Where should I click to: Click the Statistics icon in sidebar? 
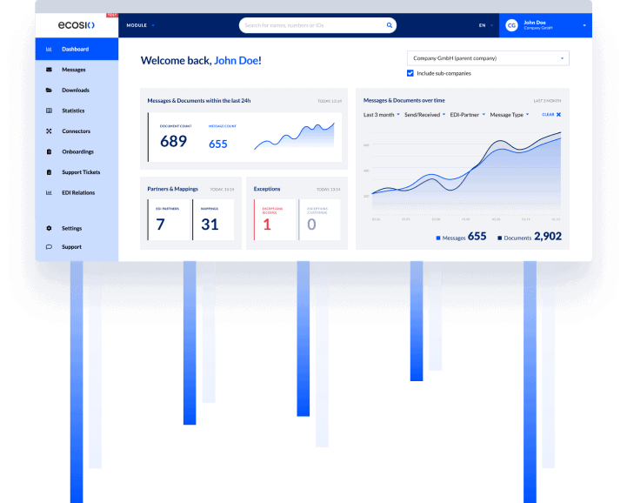[49, 111]
